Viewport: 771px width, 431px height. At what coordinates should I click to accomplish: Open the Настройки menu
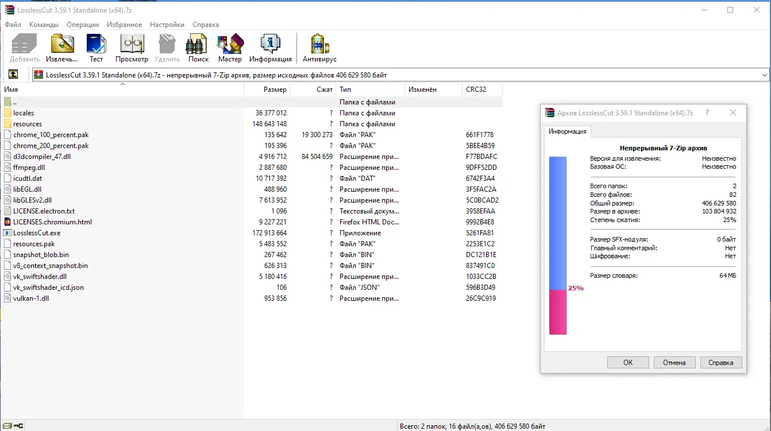(167, 25)
